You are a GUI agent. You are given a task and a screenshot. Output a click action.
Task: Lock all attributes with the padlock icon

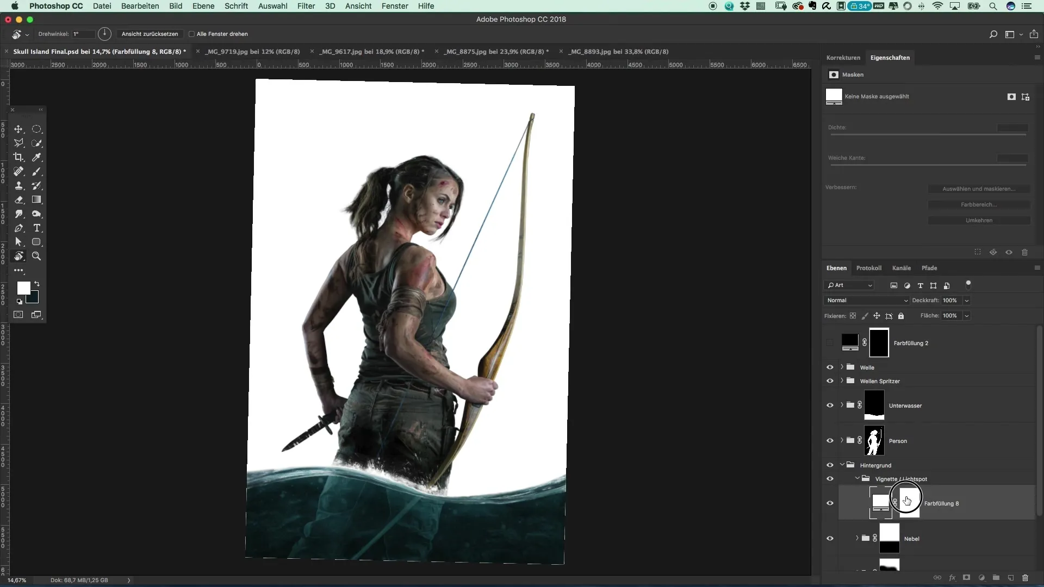pyautogui.click(x=901, y=316)
